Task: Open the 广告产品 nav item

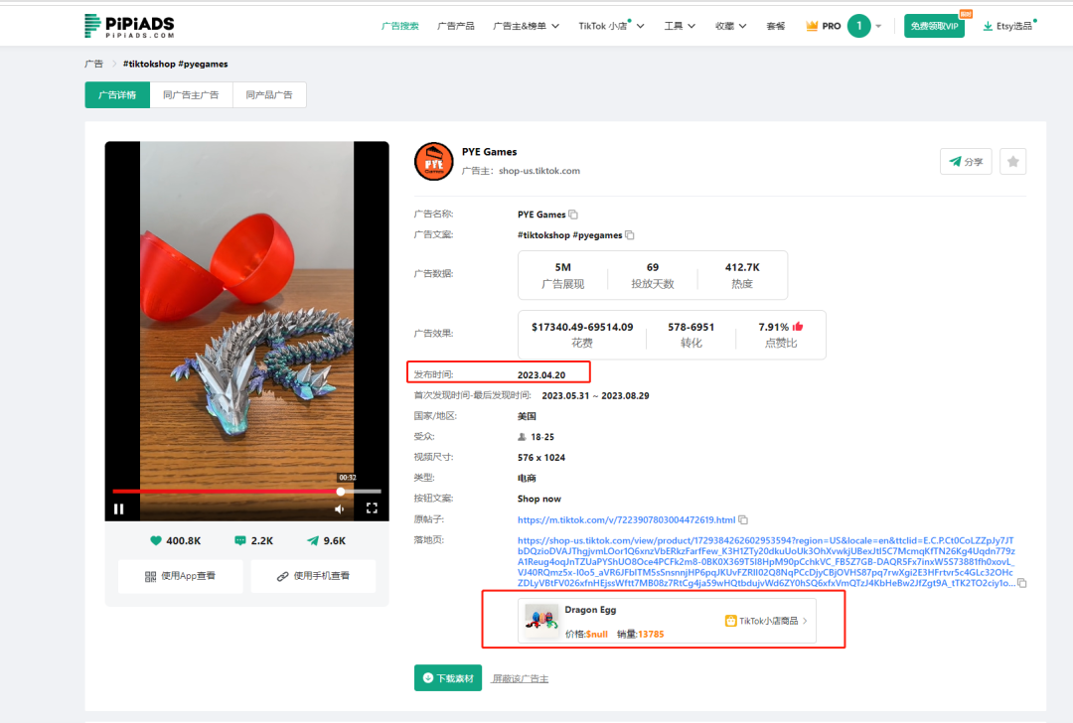Action: (x=456, y=26)
